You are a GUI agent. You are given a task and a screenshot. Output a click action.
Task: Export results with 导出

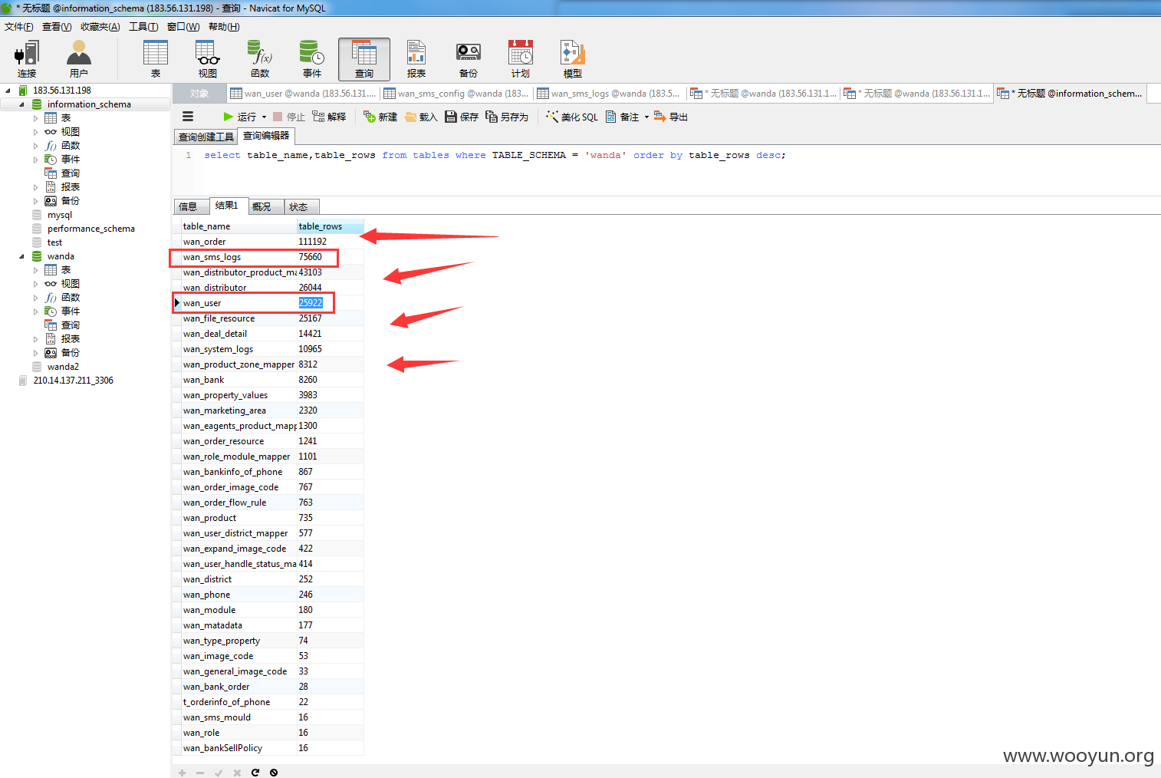point(671,117)
